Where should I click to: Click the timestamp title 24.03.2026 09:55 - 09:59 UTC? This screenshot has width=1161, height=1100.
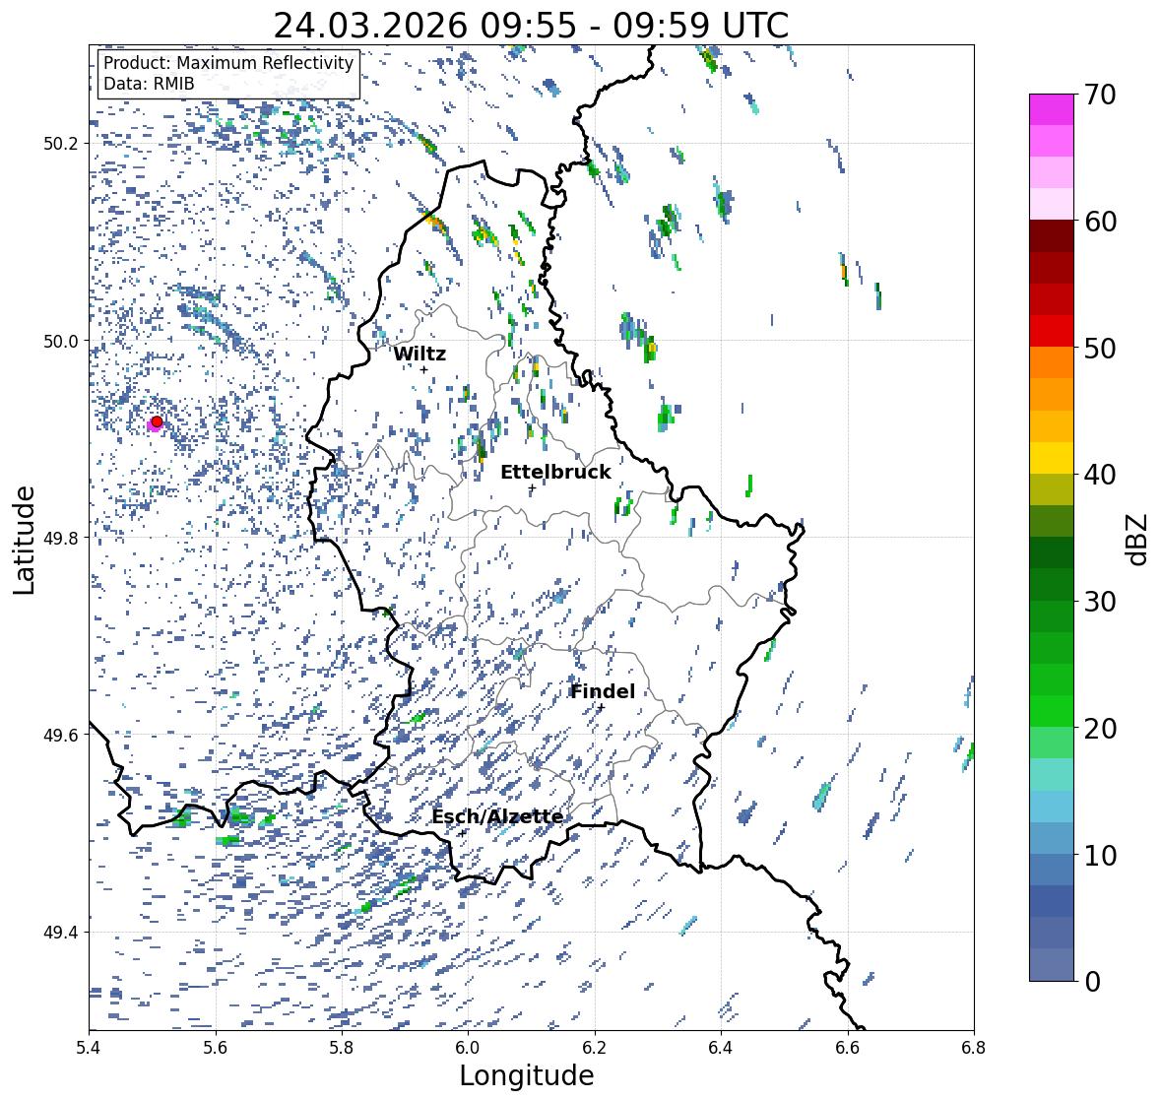point(531,26)
